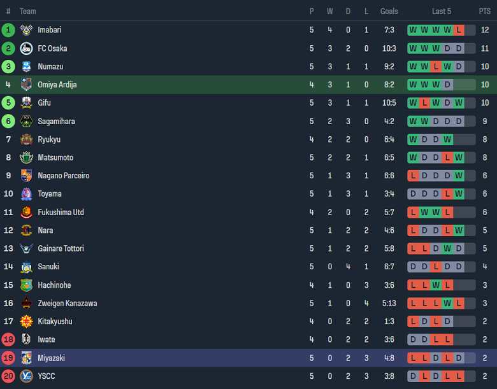Viewport: 497px width, 389px height.
Task: Click the YSCC club crest icon
Action: click(x=26, y=376)
